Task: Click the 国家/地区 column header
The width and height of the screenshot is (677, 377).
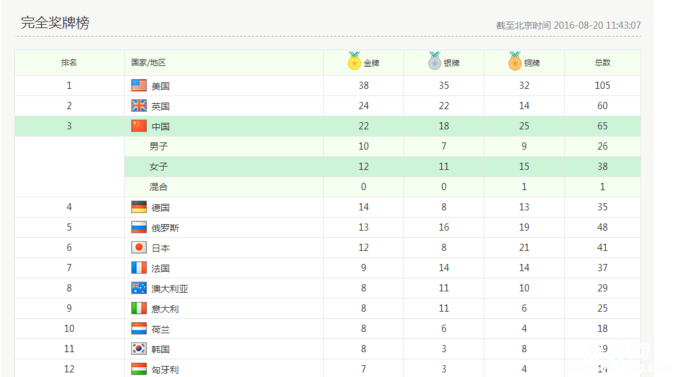Action: [148, 63]
